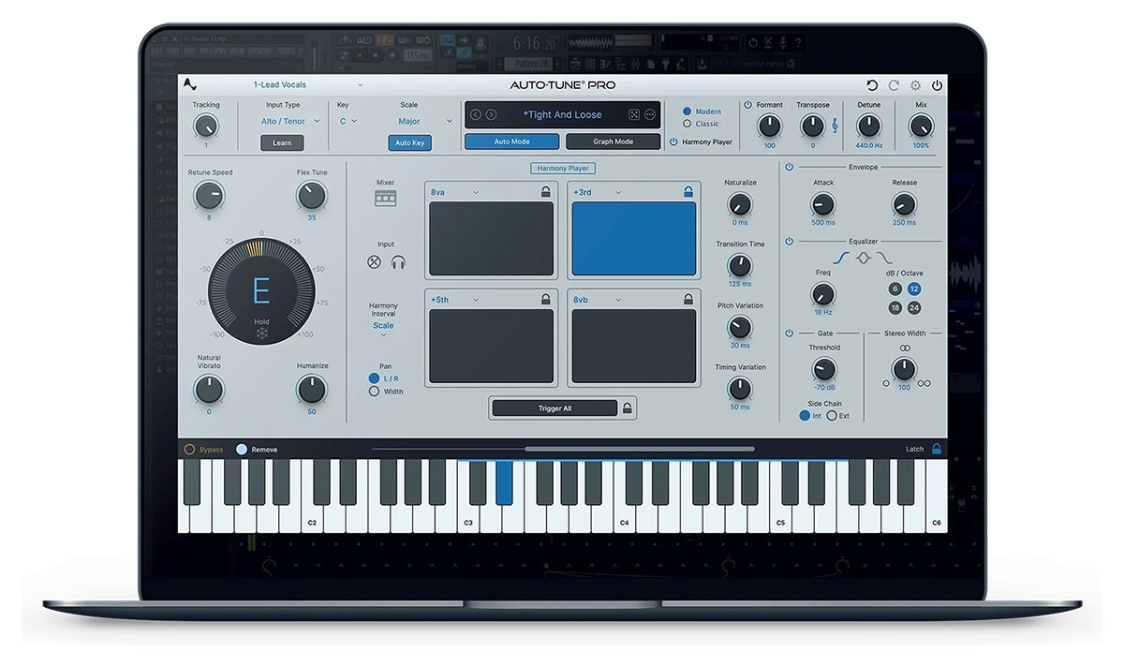Open the 8vb interval dropdown
The image size is (1124, 667).
(x=598, y=300)
